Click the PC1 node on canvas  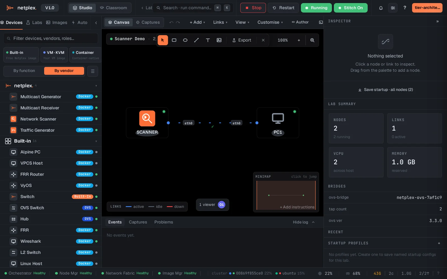[x=278, y=123]
